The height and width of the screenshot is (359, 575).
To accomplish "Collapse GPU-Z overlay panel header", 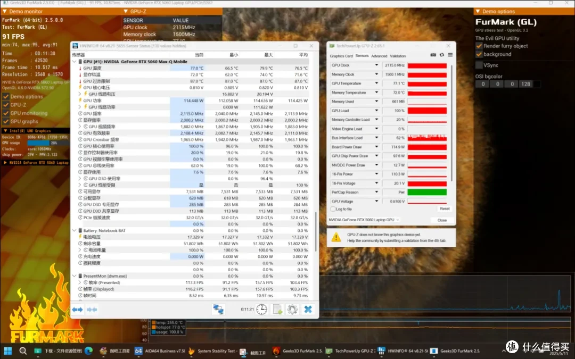I will pos(172,11).
